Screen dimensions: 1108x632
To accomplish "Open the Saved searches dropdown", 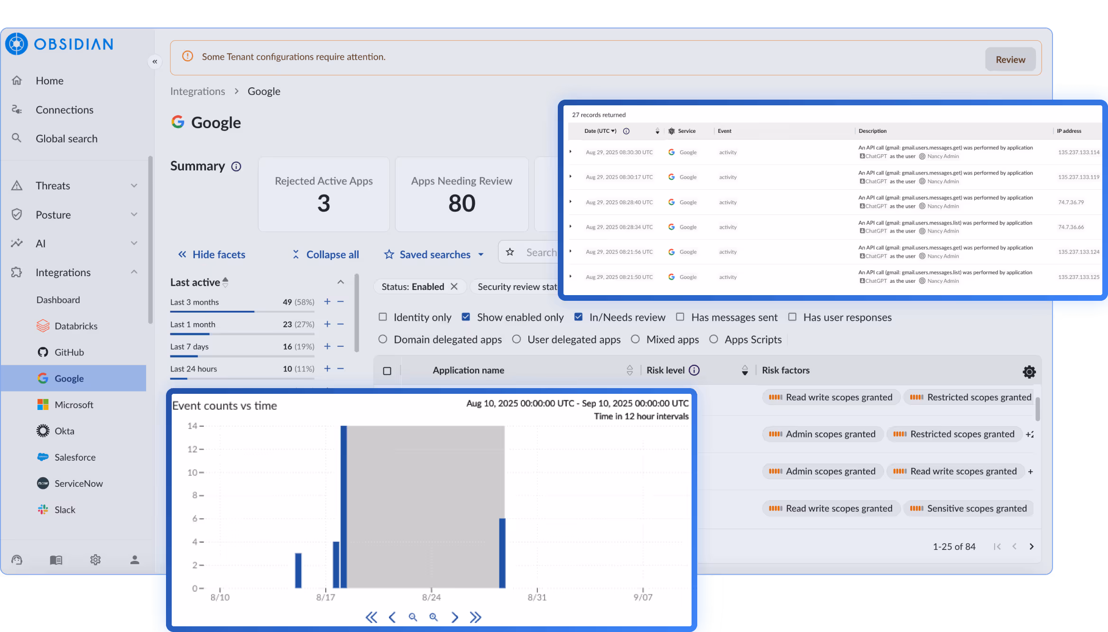I will point(434,254).
